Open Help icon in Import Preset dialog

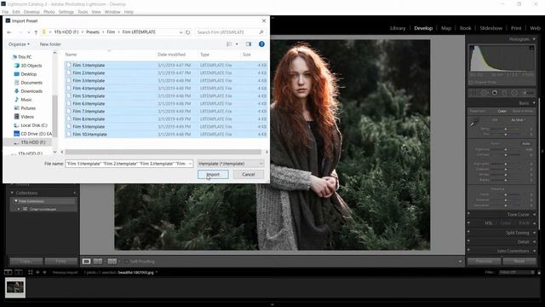coord(261,44)
